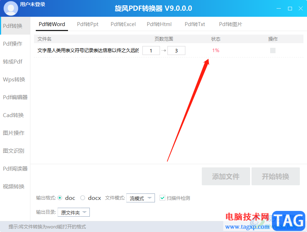Open the 流模式 file mode dropdown
307x232 pixels.
click(x=141, y=198)
